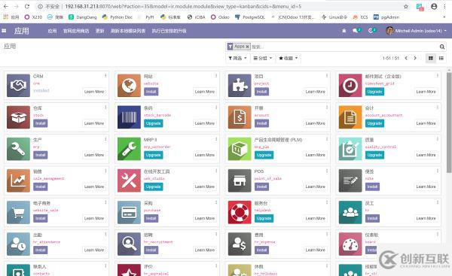Click the hr_recruitment magnifier app icon
Image resolution: width=452 pixels, height=276 pixels.
click(129, 244)
